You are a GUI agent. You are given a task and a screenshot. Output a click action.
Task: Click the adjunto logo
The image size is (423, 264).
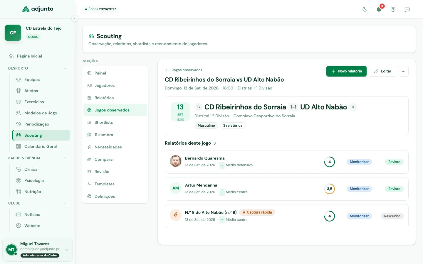[x=38, y=9]
